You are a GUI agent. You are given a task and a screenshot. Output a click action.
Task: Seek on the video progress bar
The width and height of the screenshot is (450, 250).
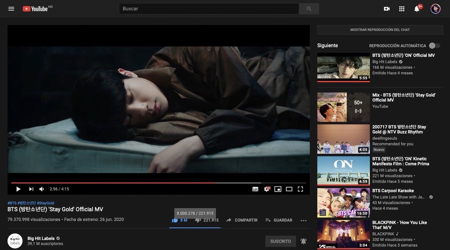tap(158, 183)
